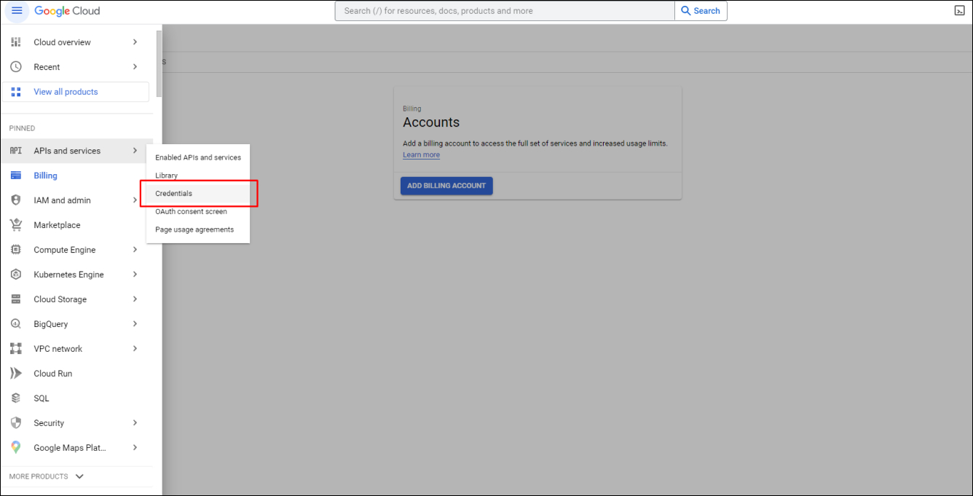The width and height of the screenshot is (973, 496).
Task: Click the Recent clock icon
Action: pos(16,67)
